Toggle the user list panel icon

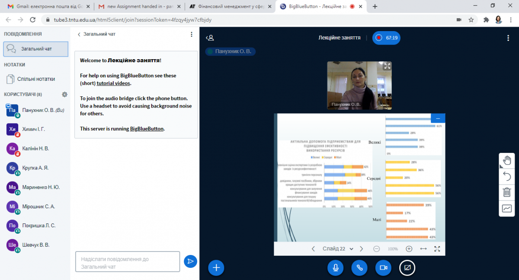210,38
